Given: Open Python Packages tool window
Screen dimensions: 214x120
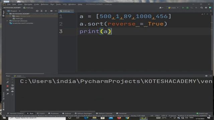Looking at the screenshot, I should [83, 113].
